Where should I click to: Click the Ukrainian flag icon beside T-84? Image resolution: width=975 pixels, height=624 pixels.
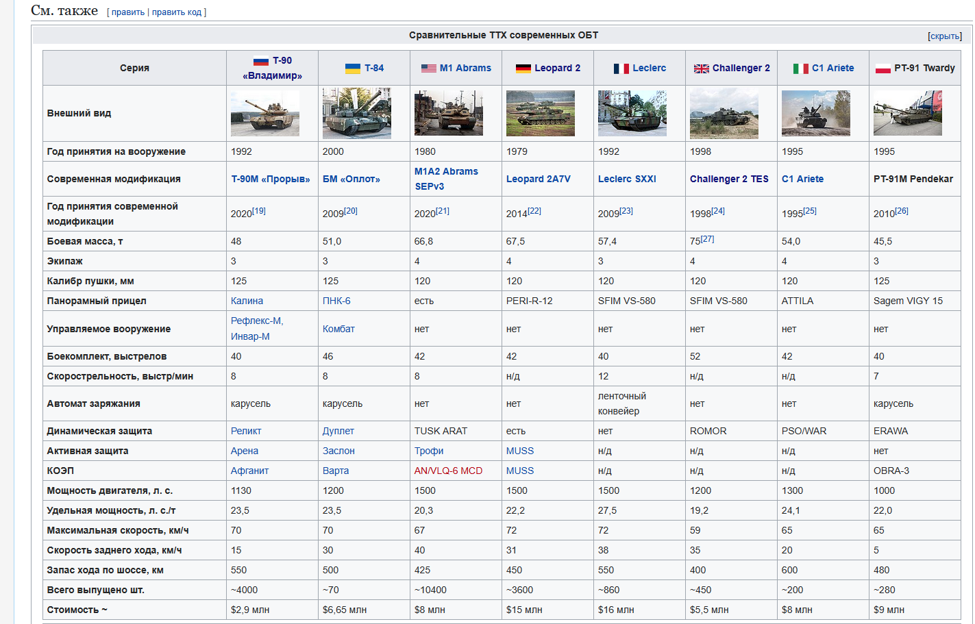(x=352, y=68)
